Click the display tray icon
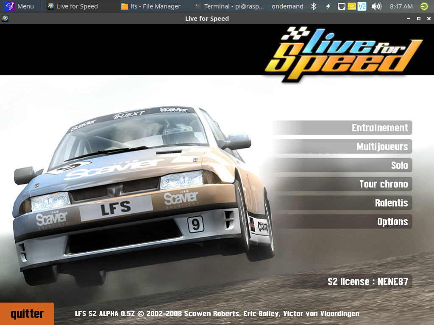This screenshot has height=325, width=434. (x=341, y=6)
